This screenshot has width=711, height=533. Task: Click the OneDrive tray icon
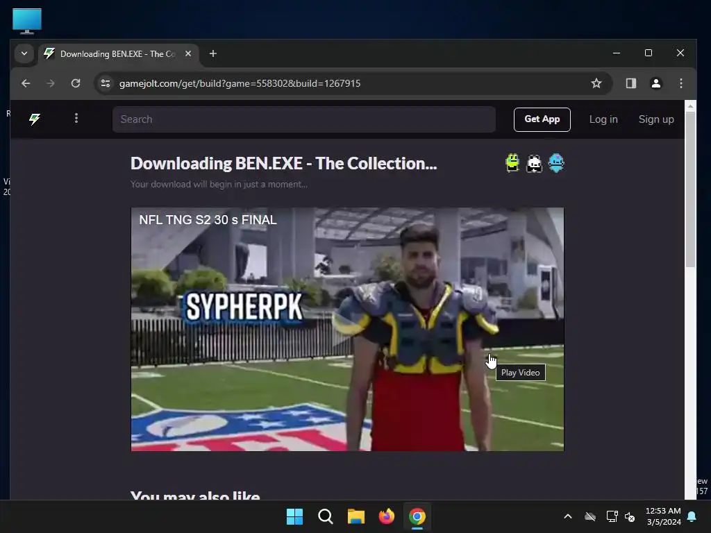pos(590,516)
